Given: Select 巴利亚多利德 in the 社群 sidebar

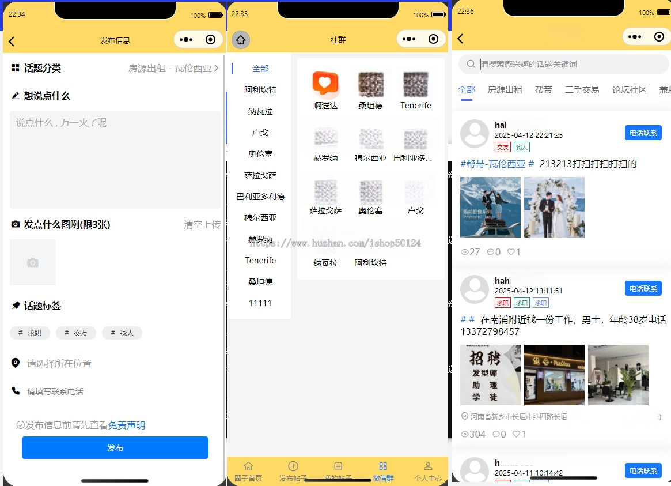Looking at the screenshot, I should tap(260, 197).
